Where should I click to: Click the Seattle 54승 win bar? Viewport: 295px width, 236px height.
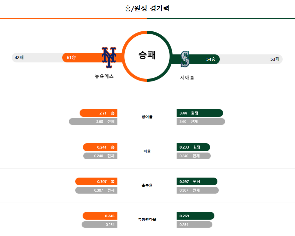click(x=196, y=59)
